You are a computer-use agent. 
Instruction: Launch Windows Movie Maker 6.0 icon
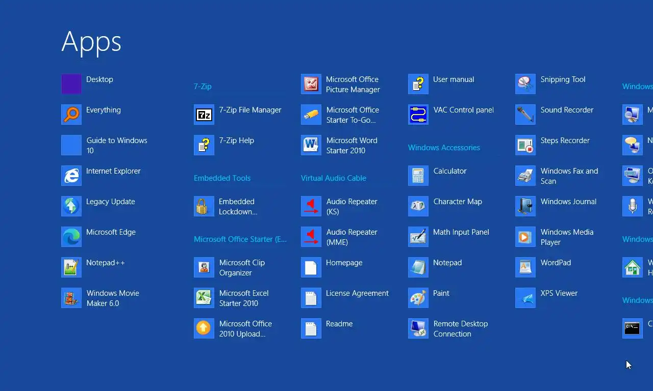(71, 298)
